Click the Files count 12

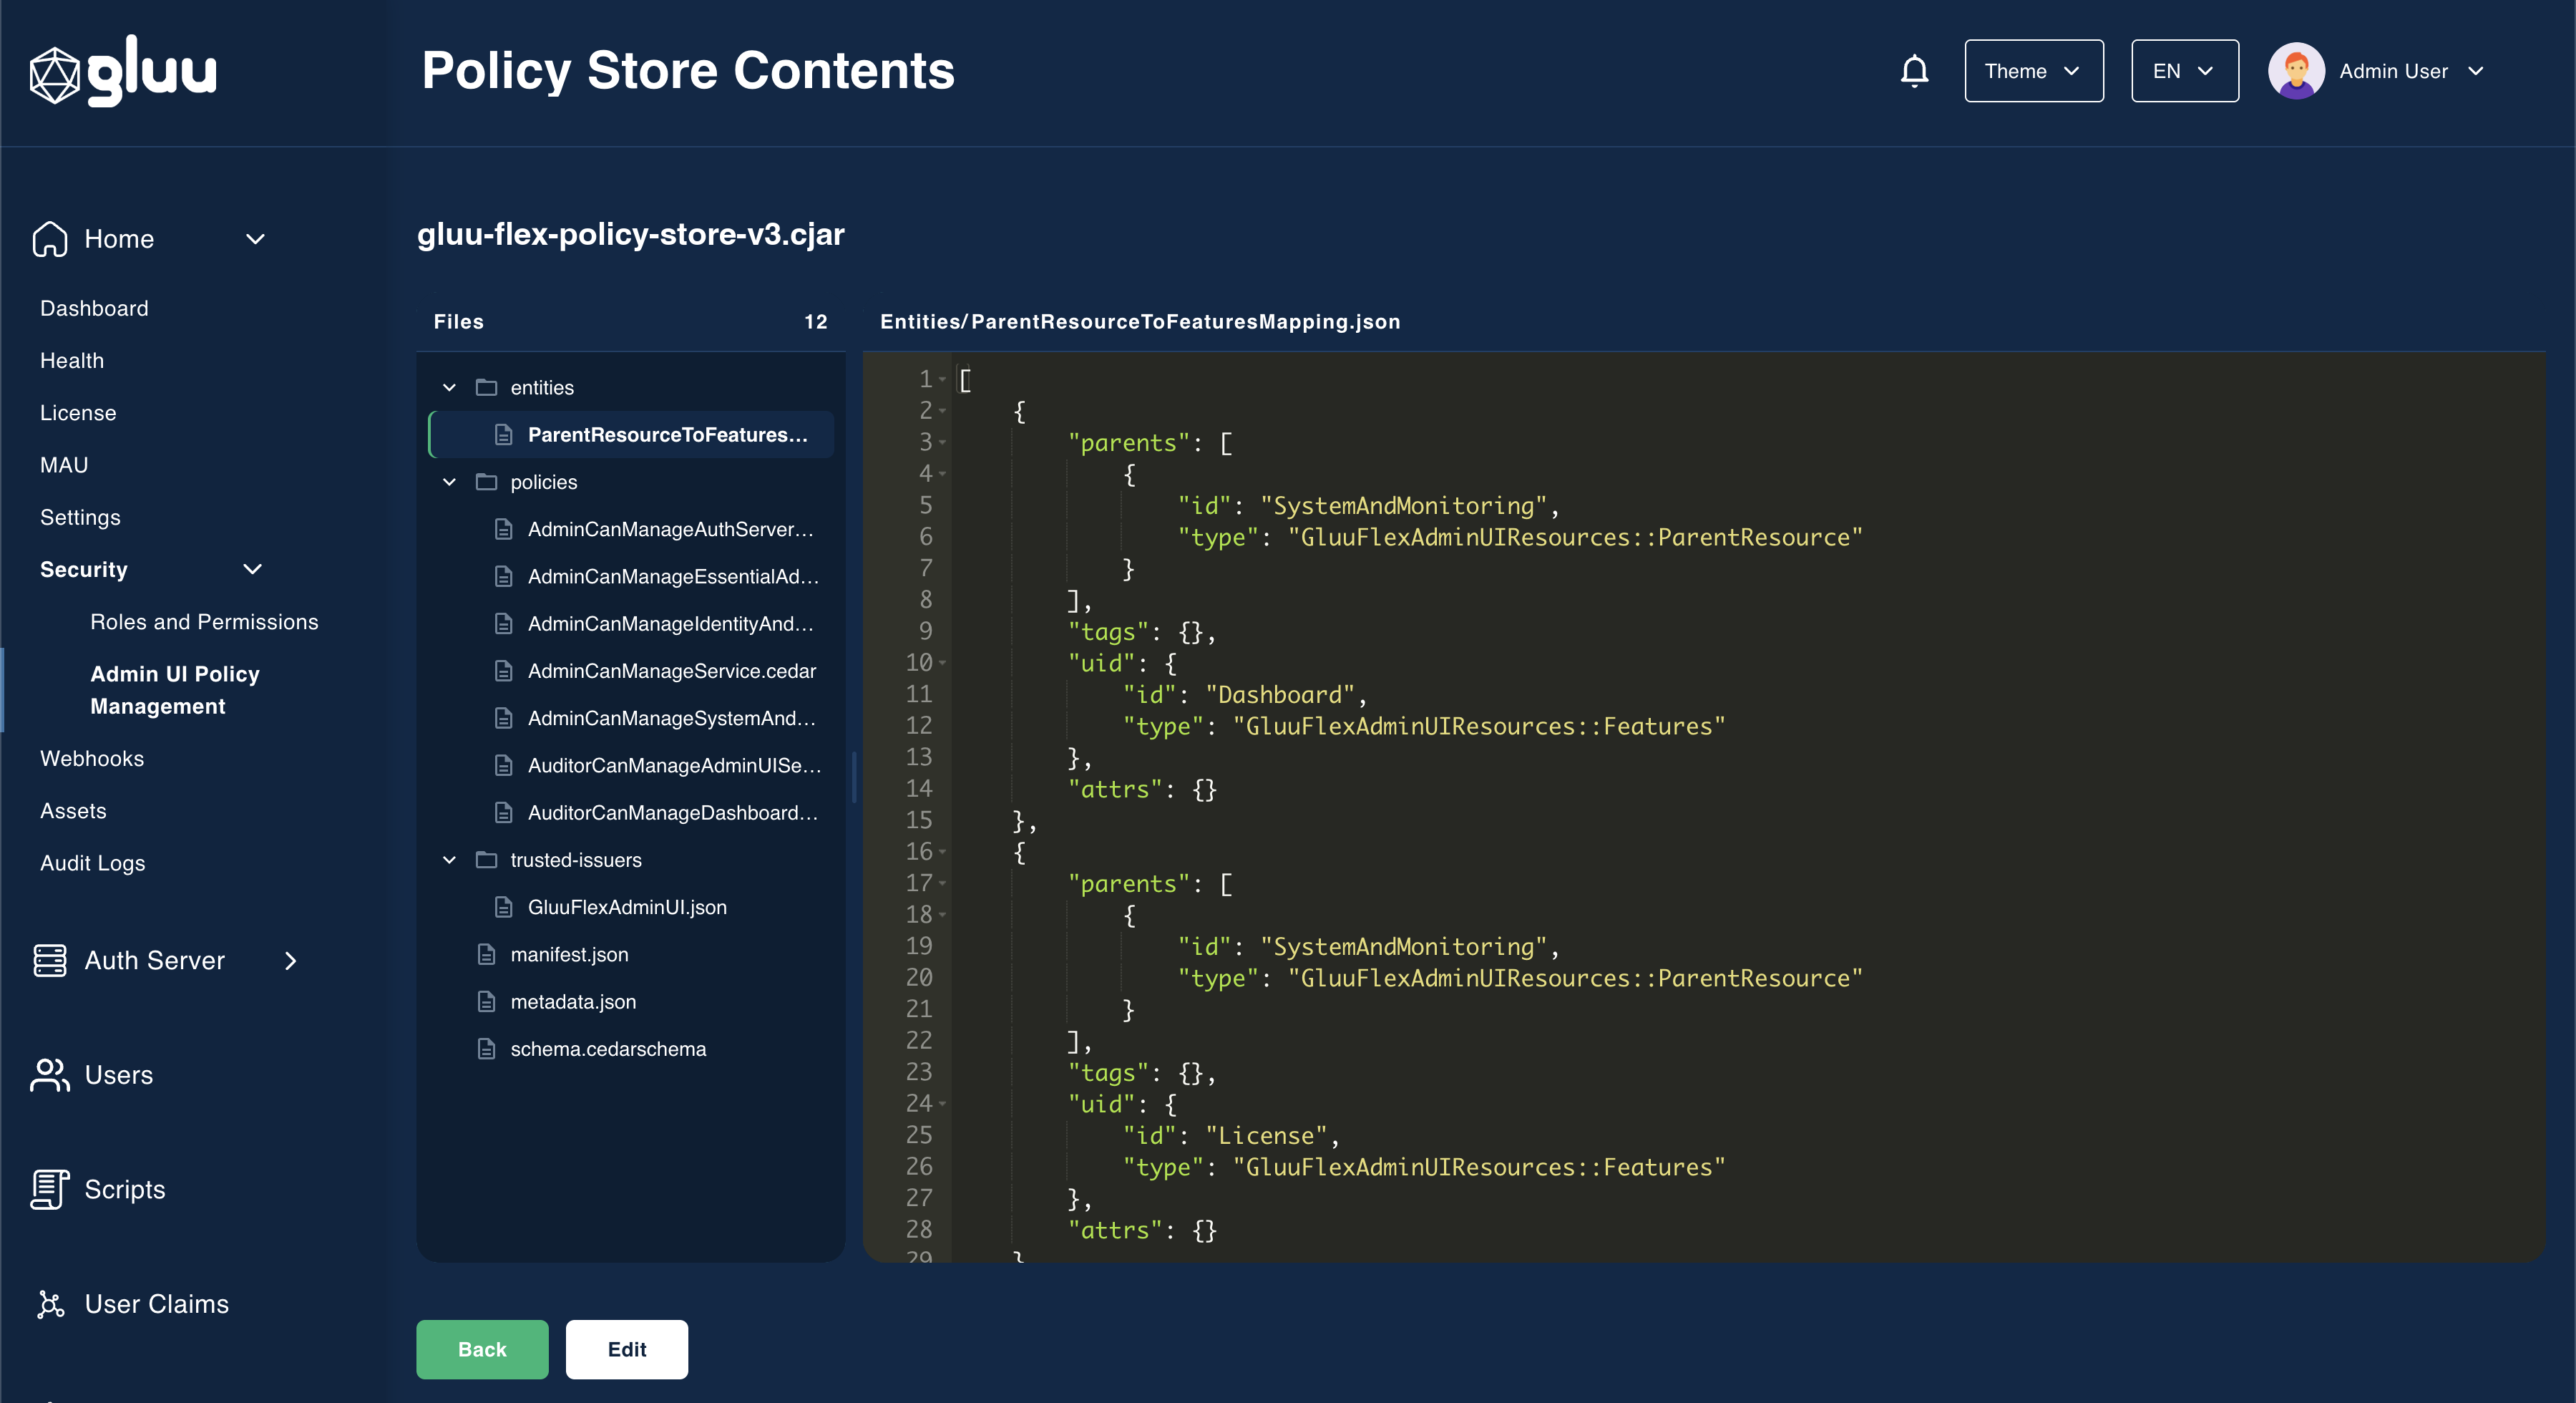coord(816,322)
